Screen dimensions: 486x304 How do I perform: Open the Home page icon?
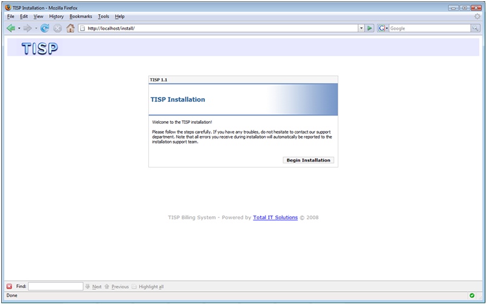coord(70,28)
